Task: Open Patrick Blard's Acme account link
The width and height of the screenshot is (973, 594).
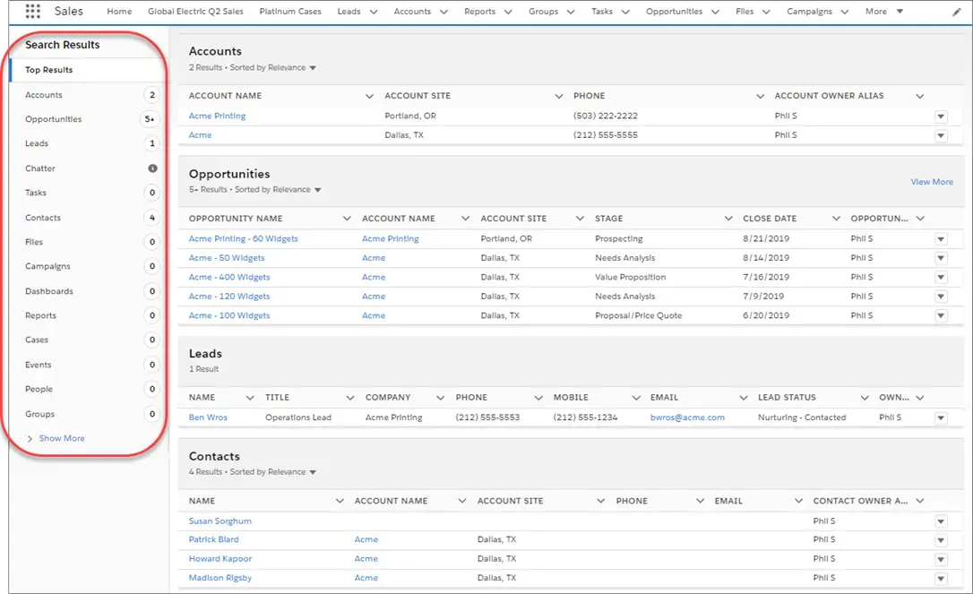Action: pyautogui.click(x=366, y=540)
